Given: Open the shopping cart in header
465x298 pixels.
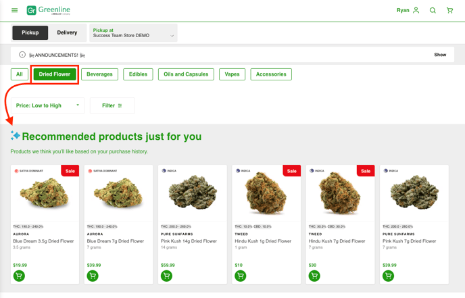Looking at the screenshot, I should (449, 10).
